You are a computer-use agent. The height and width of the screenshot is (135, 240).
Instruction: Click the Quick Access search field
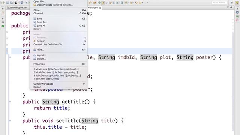click(x=219, y=3)
